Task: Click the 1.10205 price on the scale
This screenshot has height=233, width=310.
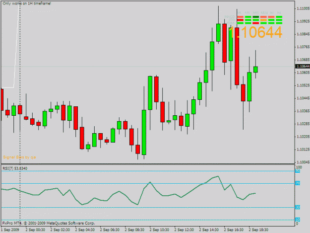Action: coord(303,137)
